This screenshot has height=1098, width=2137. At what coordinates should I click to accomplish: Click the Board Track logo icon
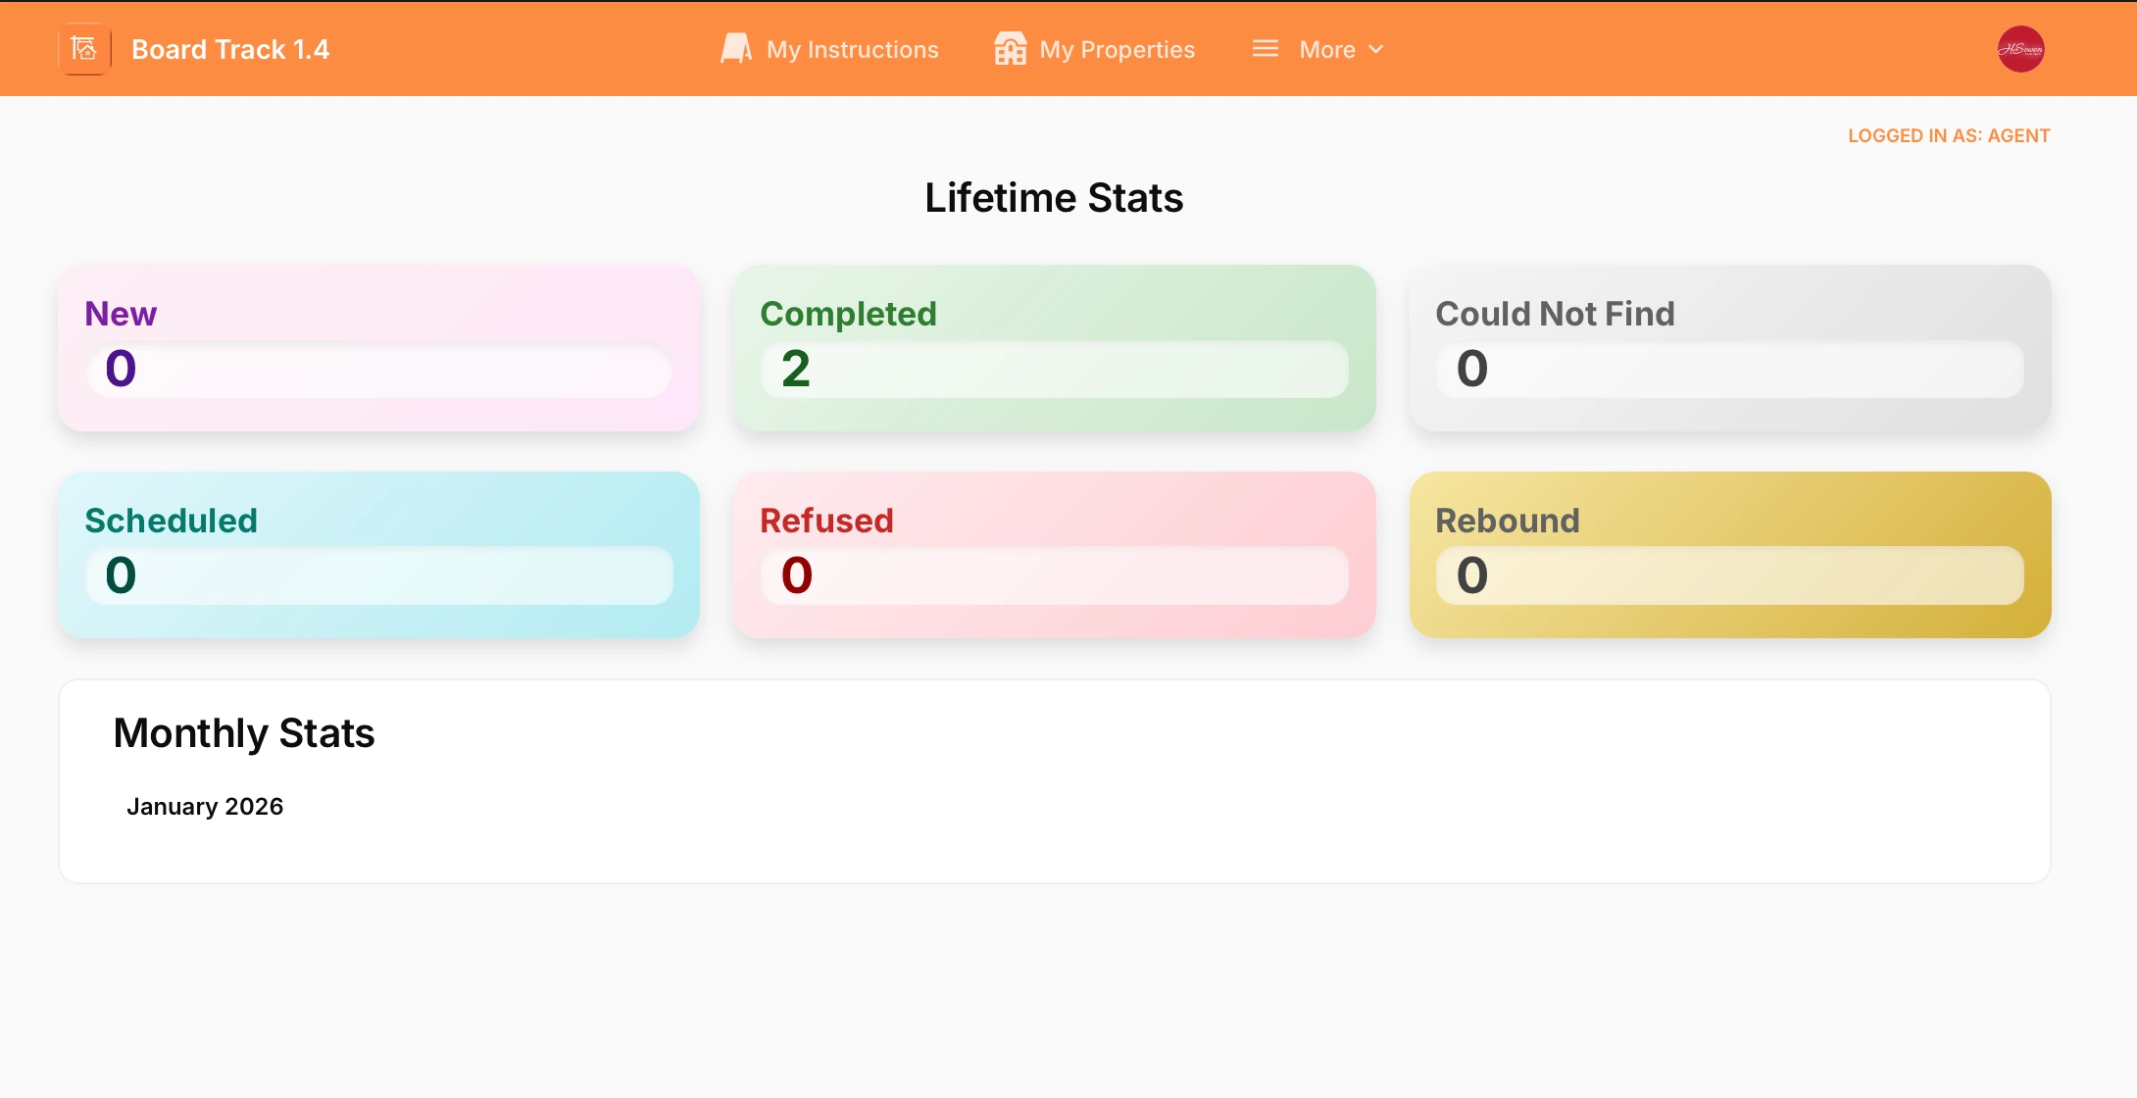coord(84,49)
